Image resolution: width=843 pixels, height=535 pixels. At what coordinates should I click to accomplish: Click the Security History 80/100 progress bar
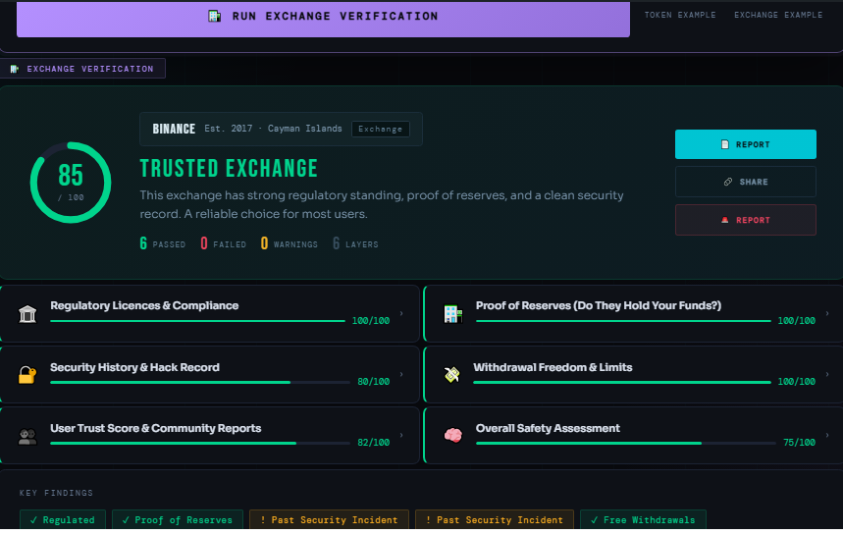click(x=200, y=382)
